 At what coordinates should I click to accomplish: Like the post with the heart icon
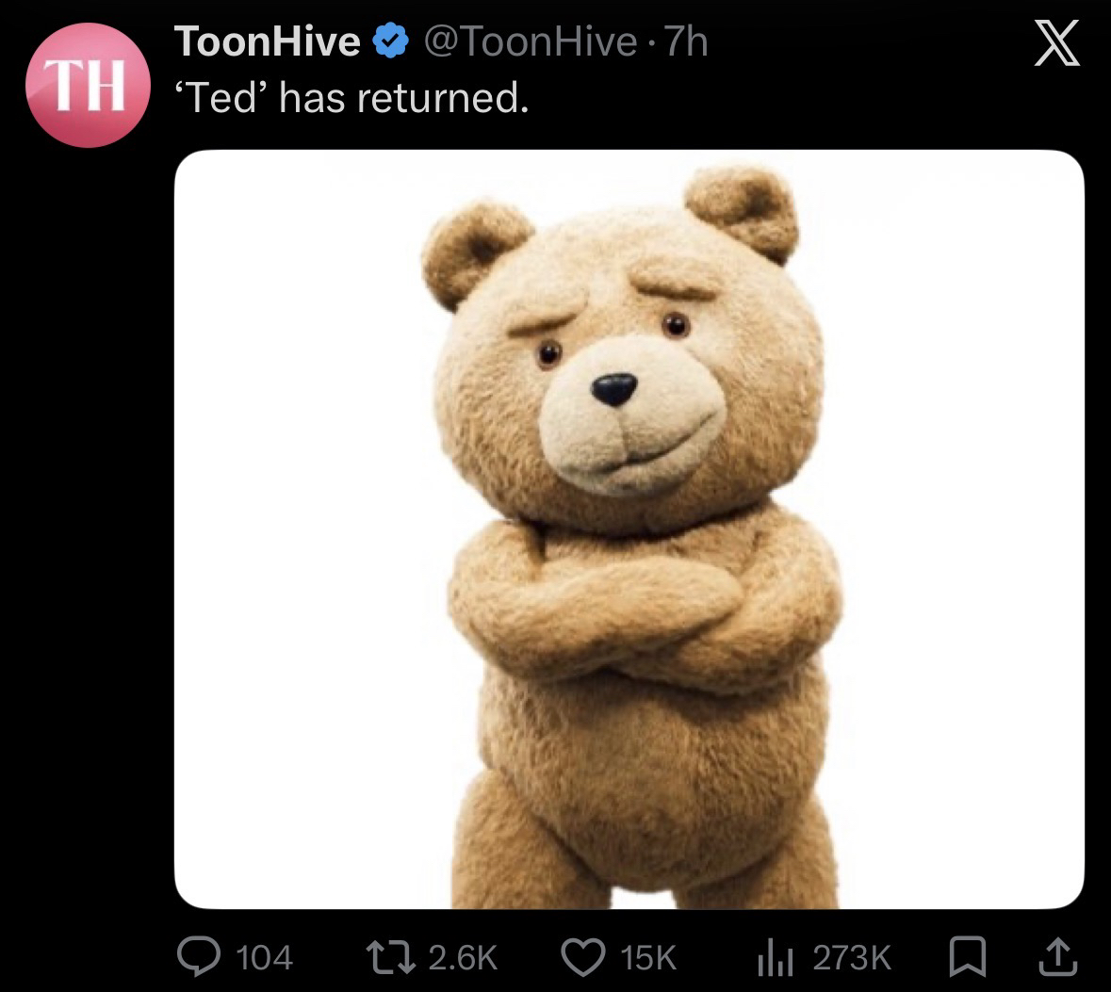coord(581,957)
